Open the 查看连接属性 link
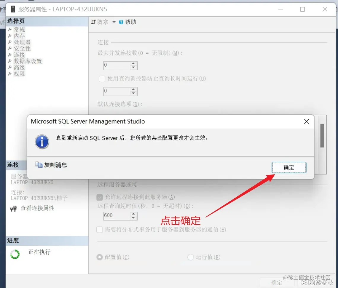338x288 pixels. point(37,208)
